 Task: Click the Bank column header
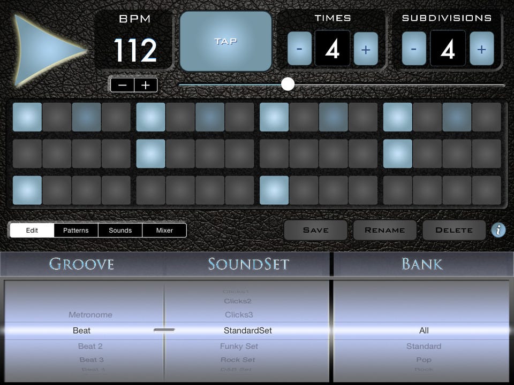pyautogui.click(x=422, y=264)
